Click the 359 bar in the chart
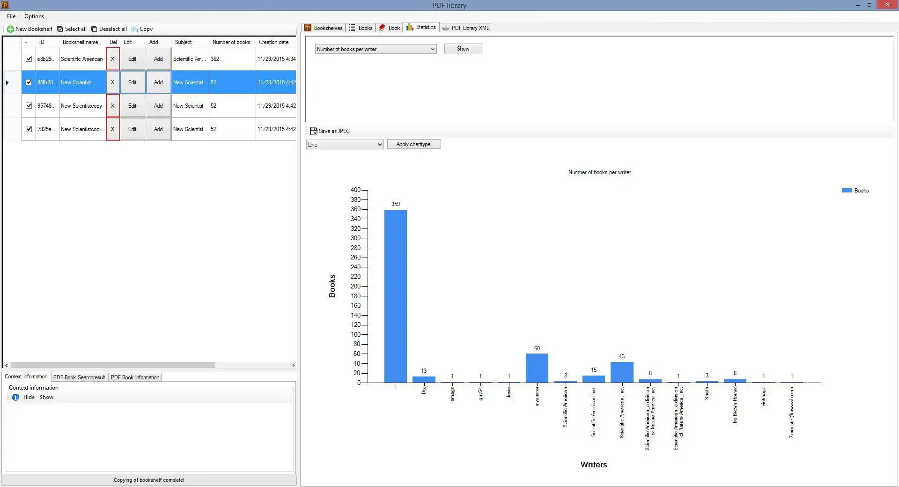 point(396,296)
